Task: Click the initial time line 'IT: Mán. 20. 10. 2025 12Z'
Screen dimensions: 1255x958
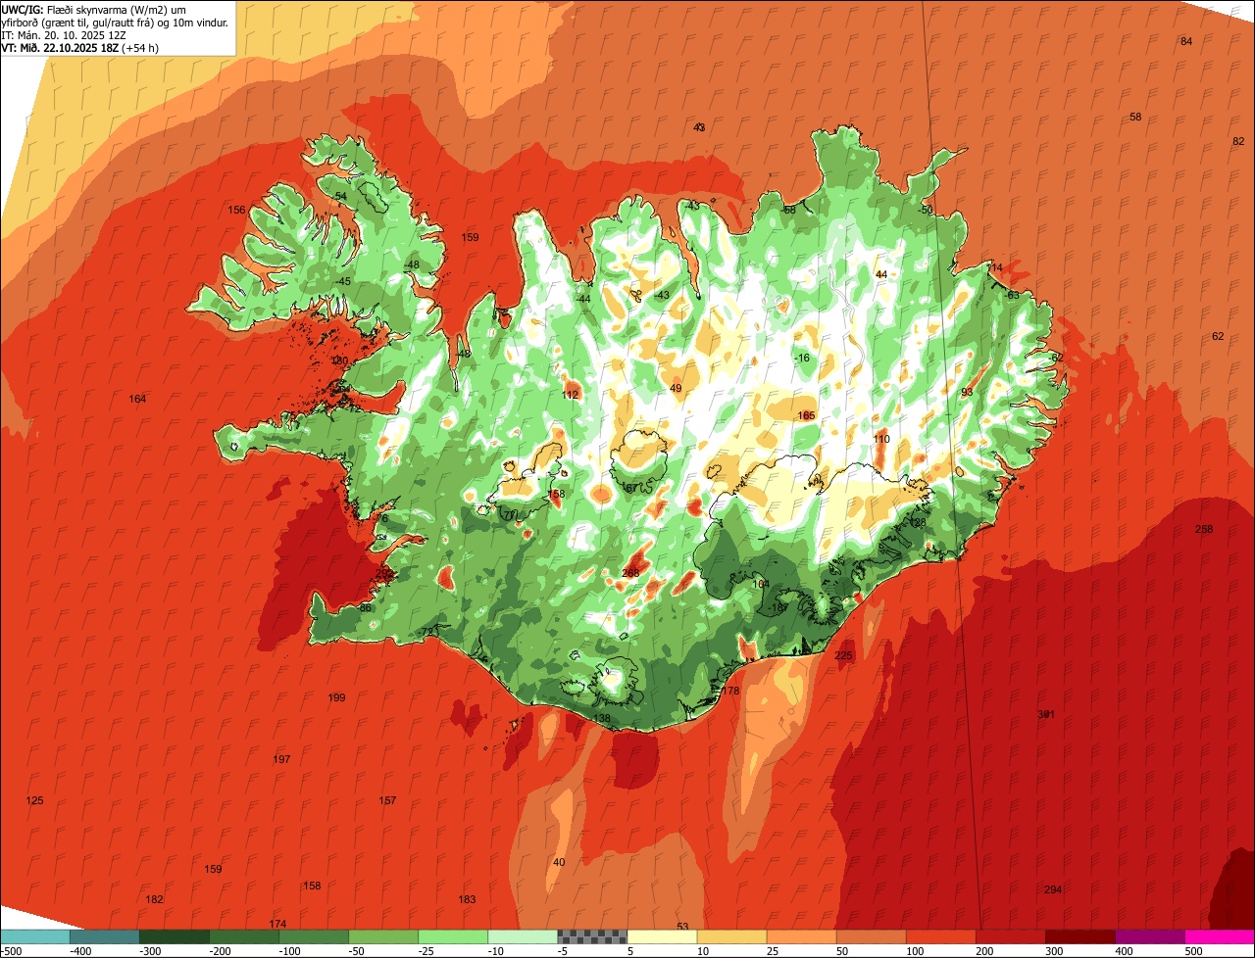Action: [64, 34]
